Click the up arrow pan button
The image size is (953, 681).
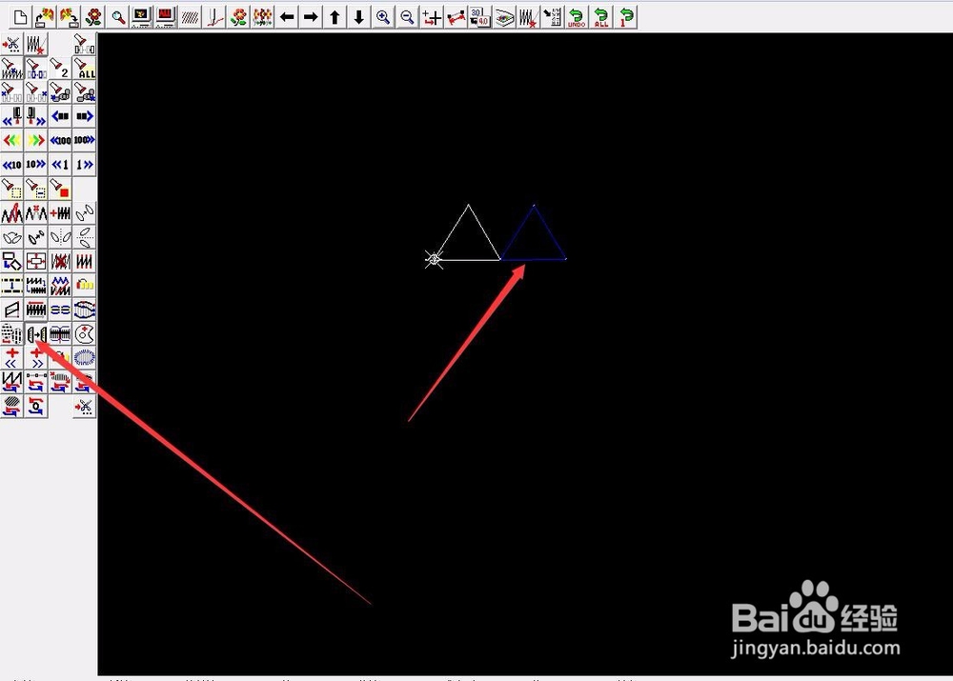[x=335, y=17]
